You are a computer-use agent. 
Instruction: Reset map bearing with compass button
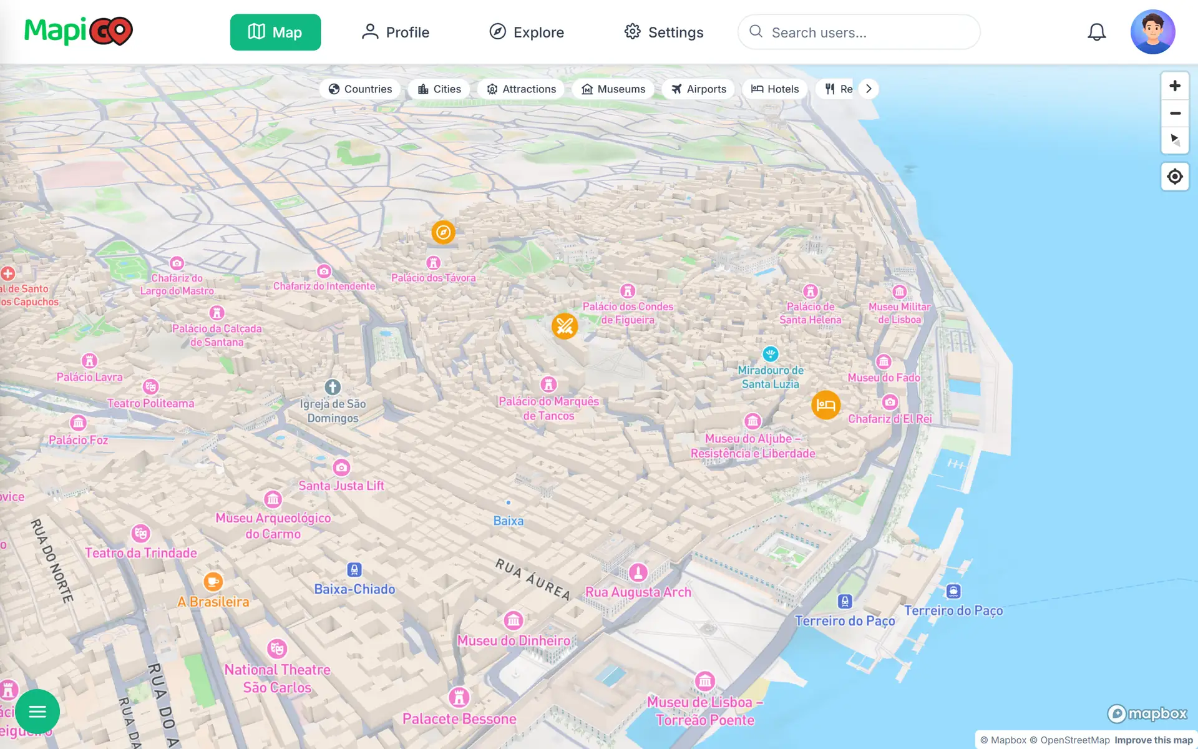[x=1174, y=140]
